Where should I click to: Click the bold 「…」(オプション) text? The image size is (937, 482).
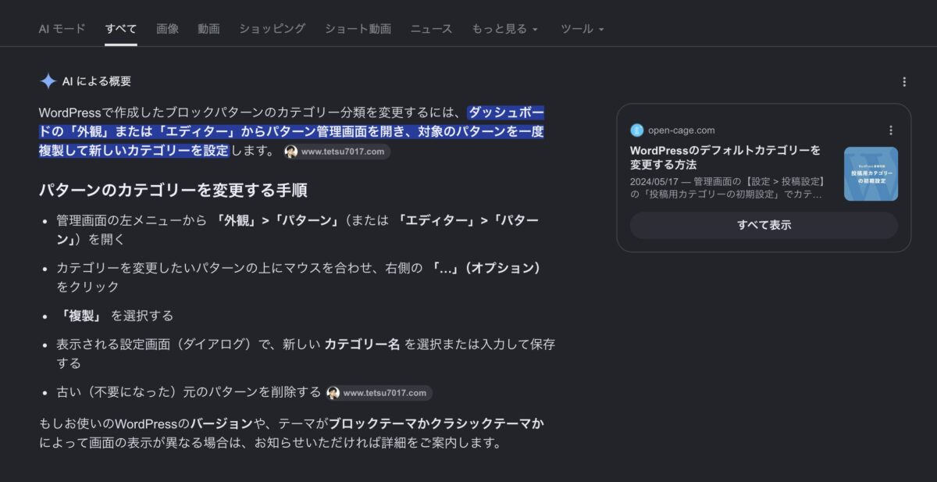coord(486,268)
